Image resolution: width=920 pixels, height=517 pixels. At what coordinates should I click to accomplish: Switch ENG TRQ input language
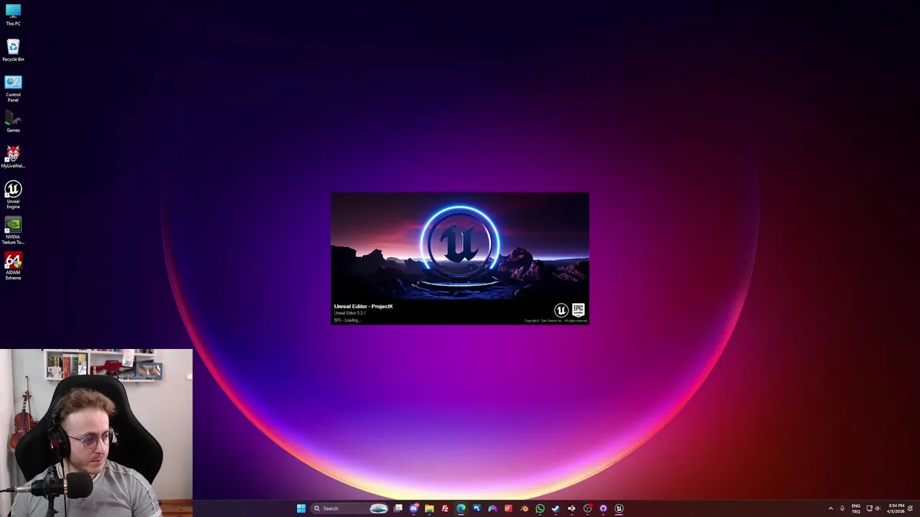coord(856,508)
